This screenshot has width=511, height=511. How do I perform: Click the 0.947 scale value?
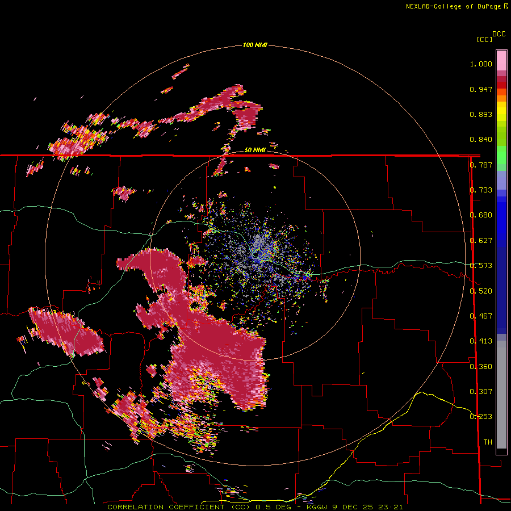tap(481, 89)
